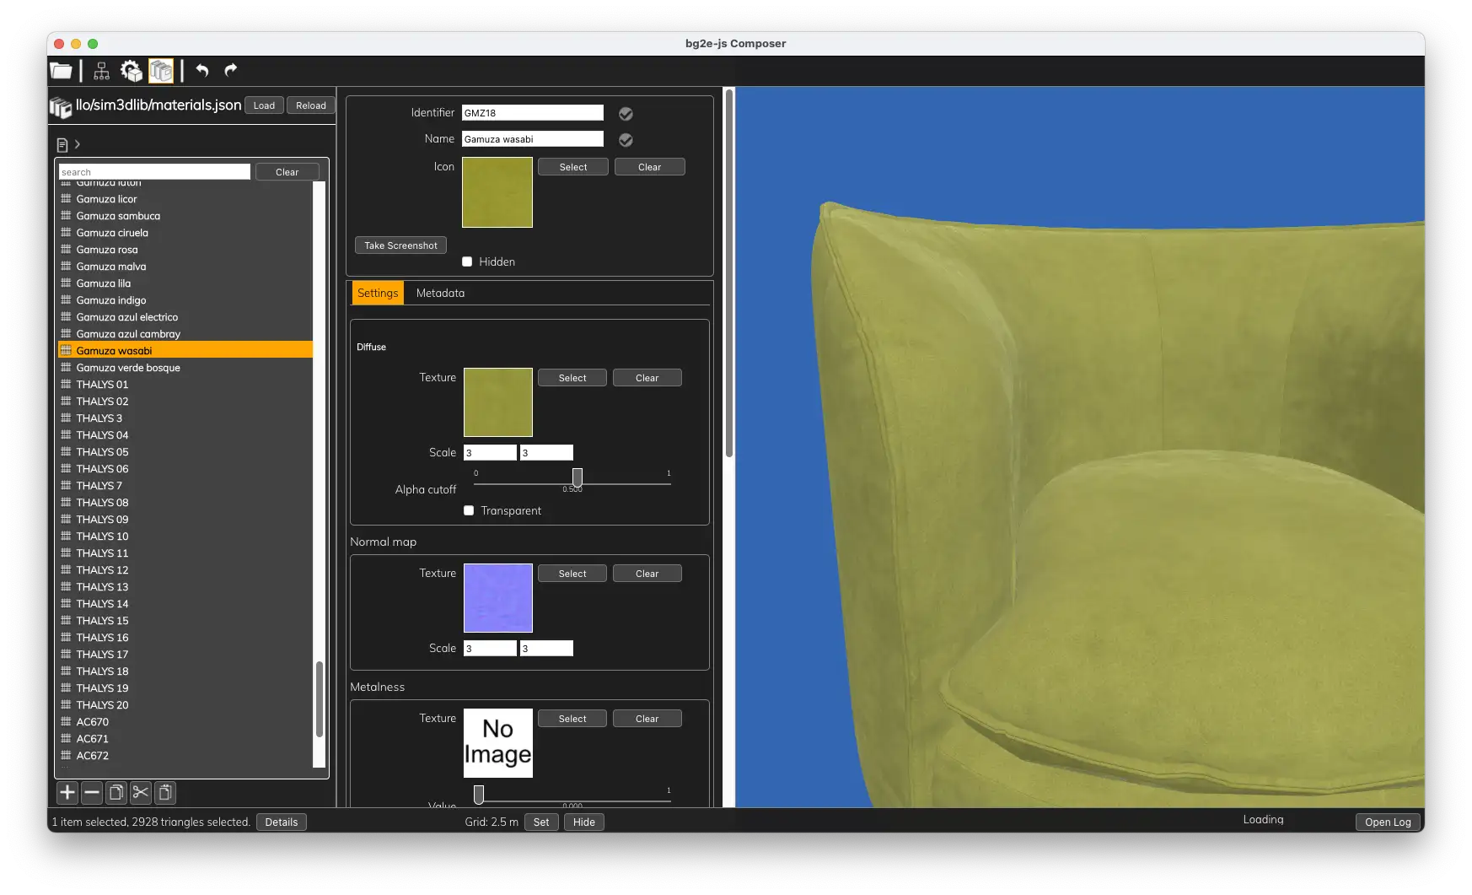Click grid icon of AC670 row
Screen dimensions: 1472x895
coord(66,722)
